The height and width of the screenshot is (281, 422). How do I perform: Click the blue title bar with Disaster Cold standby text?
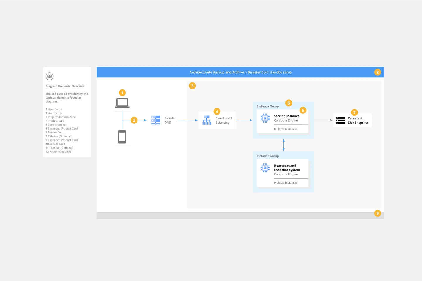[x=240, y=72]
